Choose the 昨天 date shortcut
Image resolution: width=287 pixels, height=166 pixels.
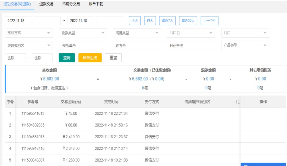click(150, 21)
